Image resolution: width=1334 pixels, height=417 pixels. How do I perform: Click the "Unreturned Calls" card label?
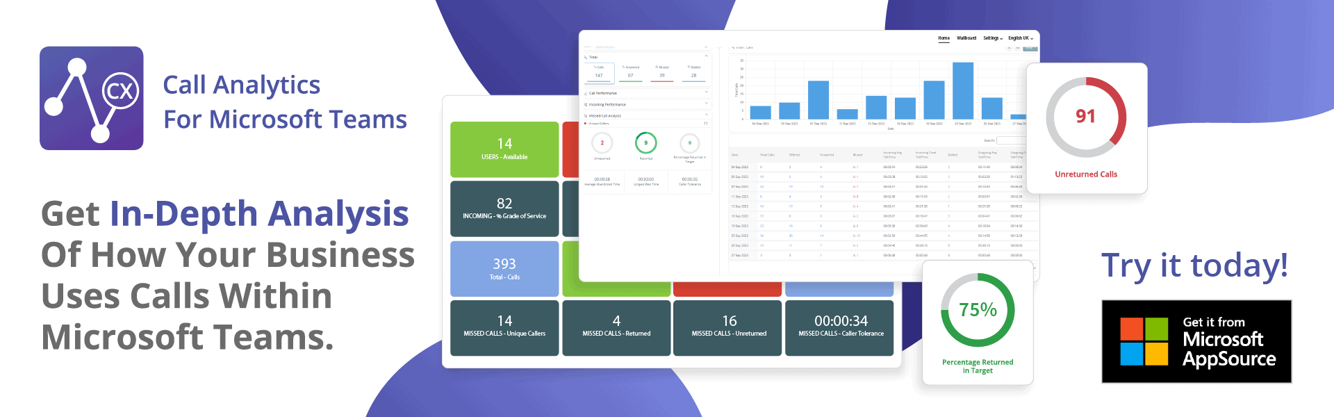click(x=1086, y=174)
